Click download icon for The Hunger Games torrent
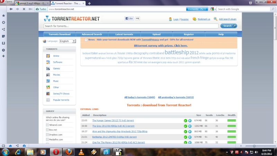Screen dimensions: 277x156 click(x=190, y=120)
